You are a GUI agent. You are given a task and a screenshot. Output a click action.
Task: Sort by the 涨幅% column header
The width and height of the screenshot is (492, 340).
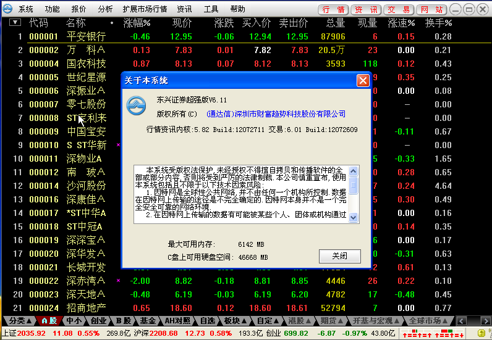(137, 23)
